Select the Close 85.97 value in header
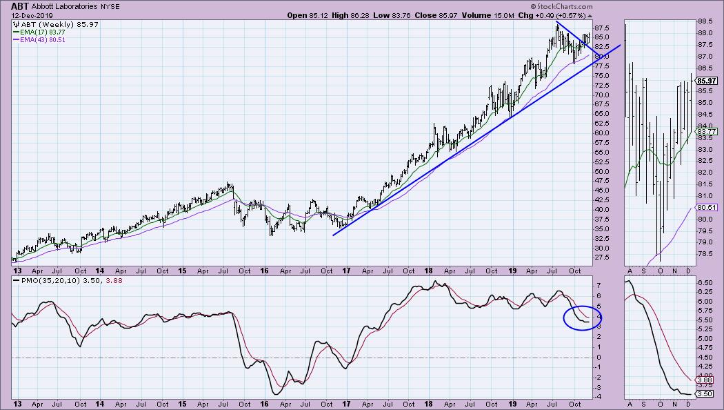This screenshot has width=724, height=410. pyautogui.click(x=436, y=15)
